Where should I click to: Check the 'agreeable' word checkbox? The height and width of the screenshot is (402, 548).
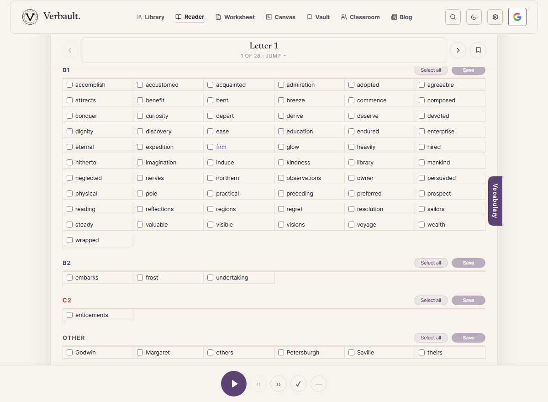pyautogui.click(x=422, y=85)
